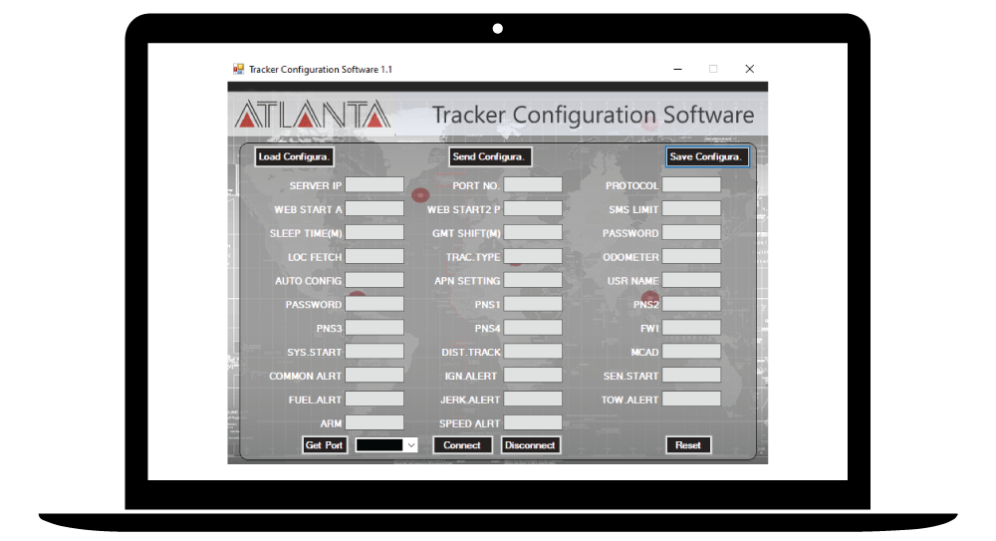The height and width of the screenshot is (541, 996).
Task: Select the WEB START2 P field
Action: tap(533, 208)
